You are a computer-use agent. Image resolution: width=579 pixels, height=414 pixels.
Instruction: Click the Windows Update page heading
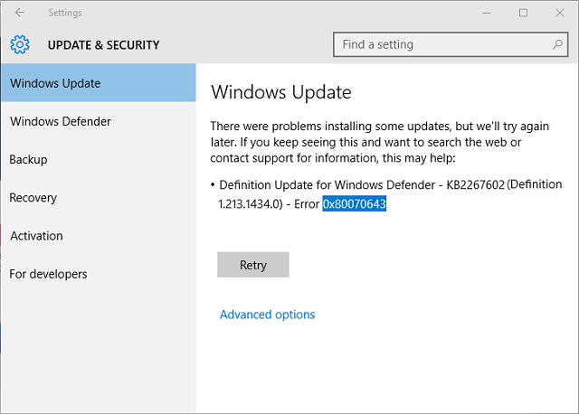coord(281,92)
